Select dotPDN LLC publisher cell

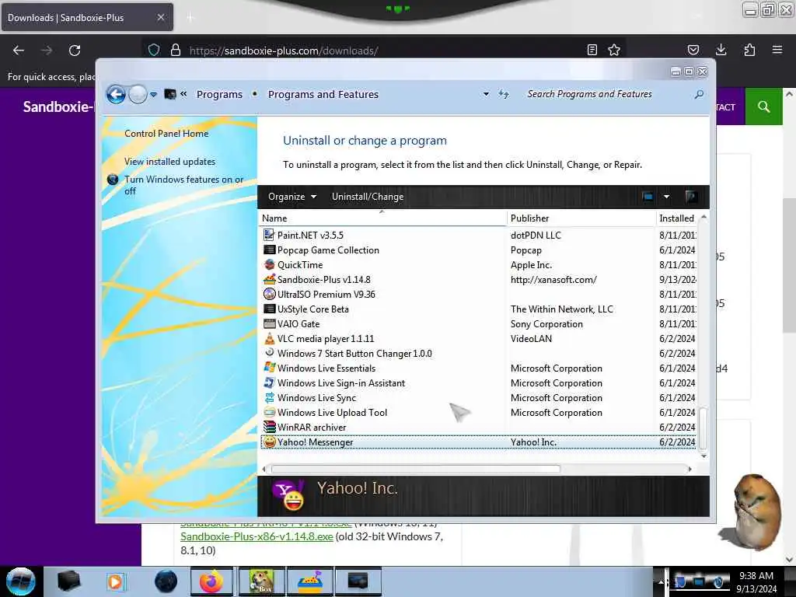click(x=536, y=235)
